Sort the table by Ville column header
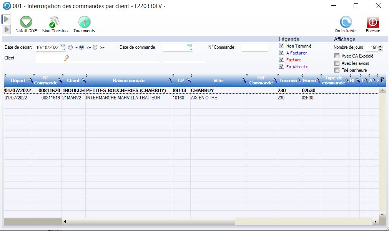389x231 pixels. coord(218,81)
